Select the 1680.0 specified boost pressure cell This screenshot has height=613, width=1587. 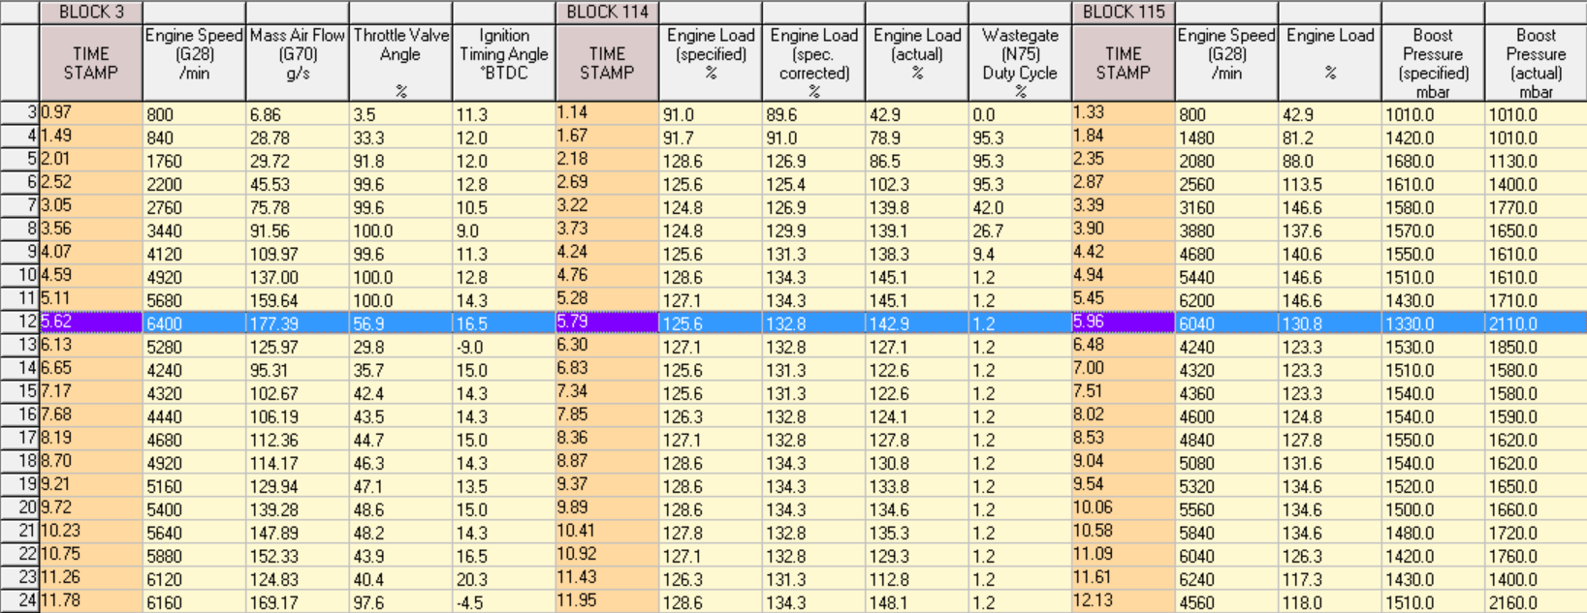pyautogui.click(x=1431, y=161)
